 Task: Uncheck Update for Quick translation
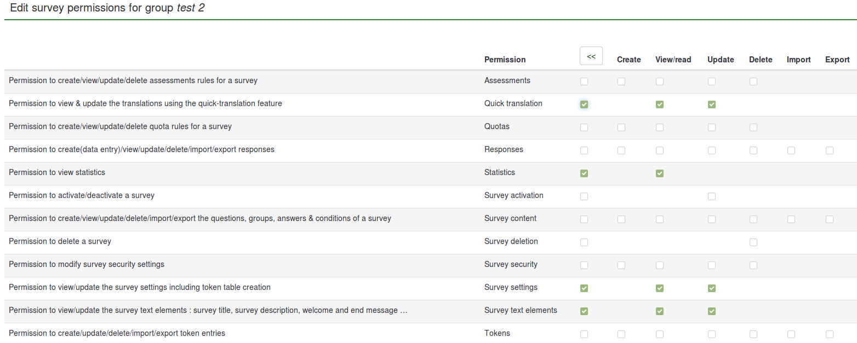pos(711,104)
